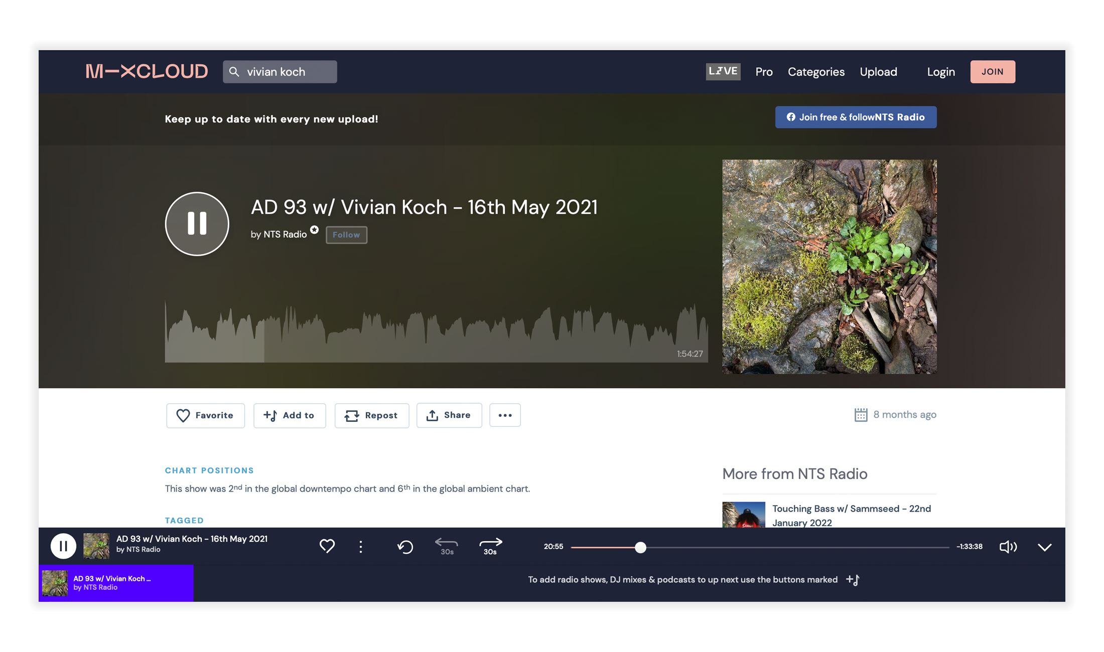This screenshot has height=652, width=1104.
Task: Expand the Add to playlist options
Action: (x=290, y=415)
